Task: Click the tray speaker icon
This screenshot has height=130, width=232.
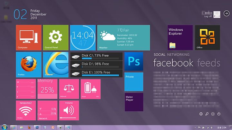Action: [212, 127]
